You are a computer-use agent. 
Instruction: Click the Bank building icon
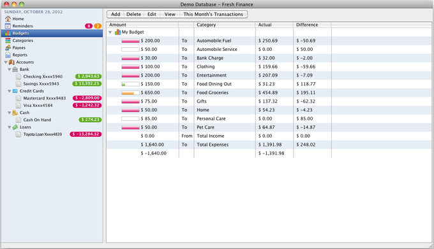pos(15,69)
